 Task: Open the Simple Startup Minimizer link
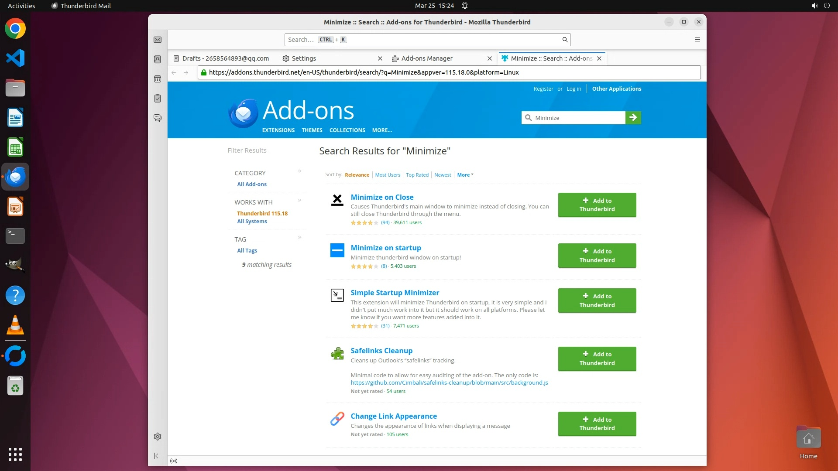pos(395,293)
